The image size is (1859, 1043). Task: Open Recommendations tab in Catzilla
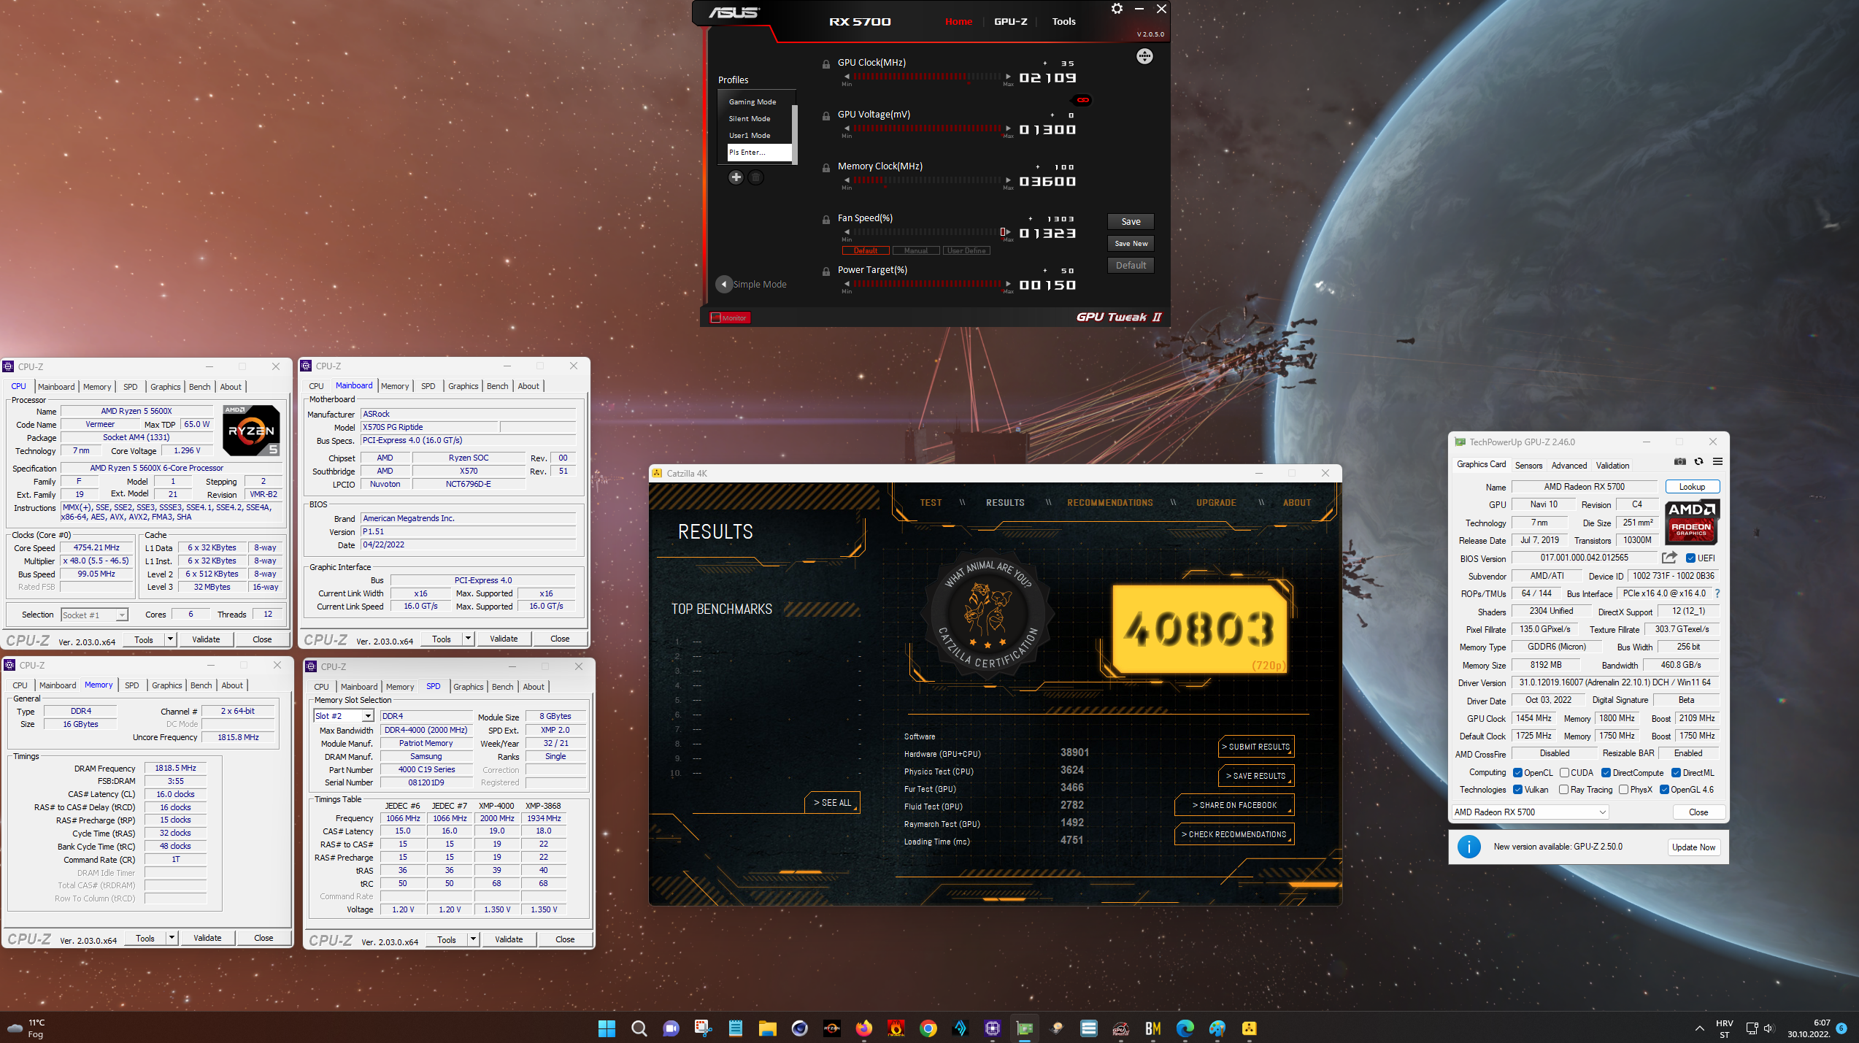(x=1109, y=503)
